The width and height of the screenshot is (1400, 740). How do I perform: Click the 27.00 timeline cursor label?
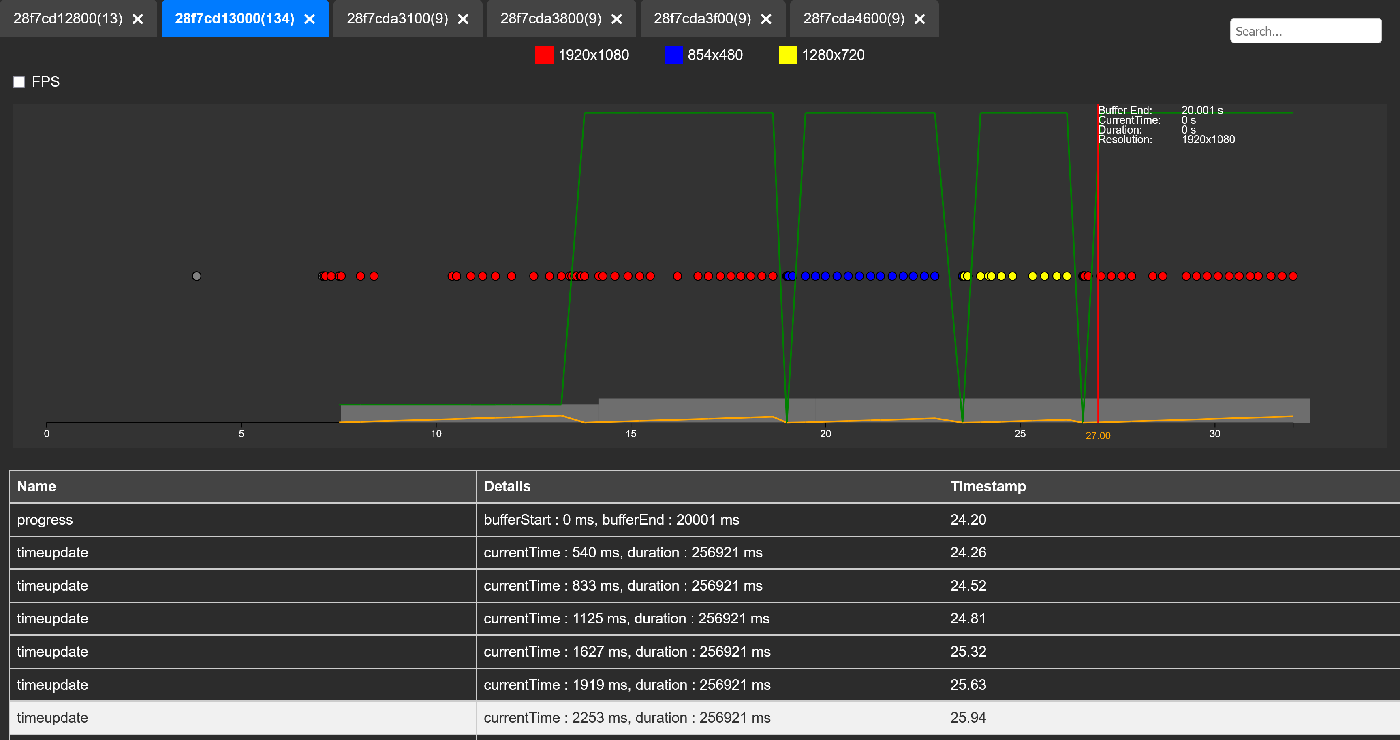1098,436
